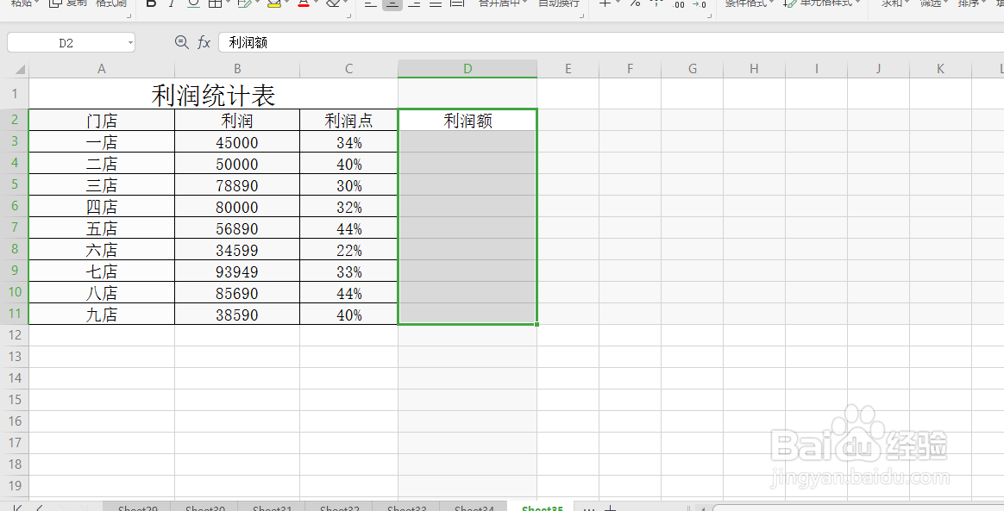Image resolution: width=1004 pixels, height=511 pixels.
Task: Select column D header
Action: (467, 68)
